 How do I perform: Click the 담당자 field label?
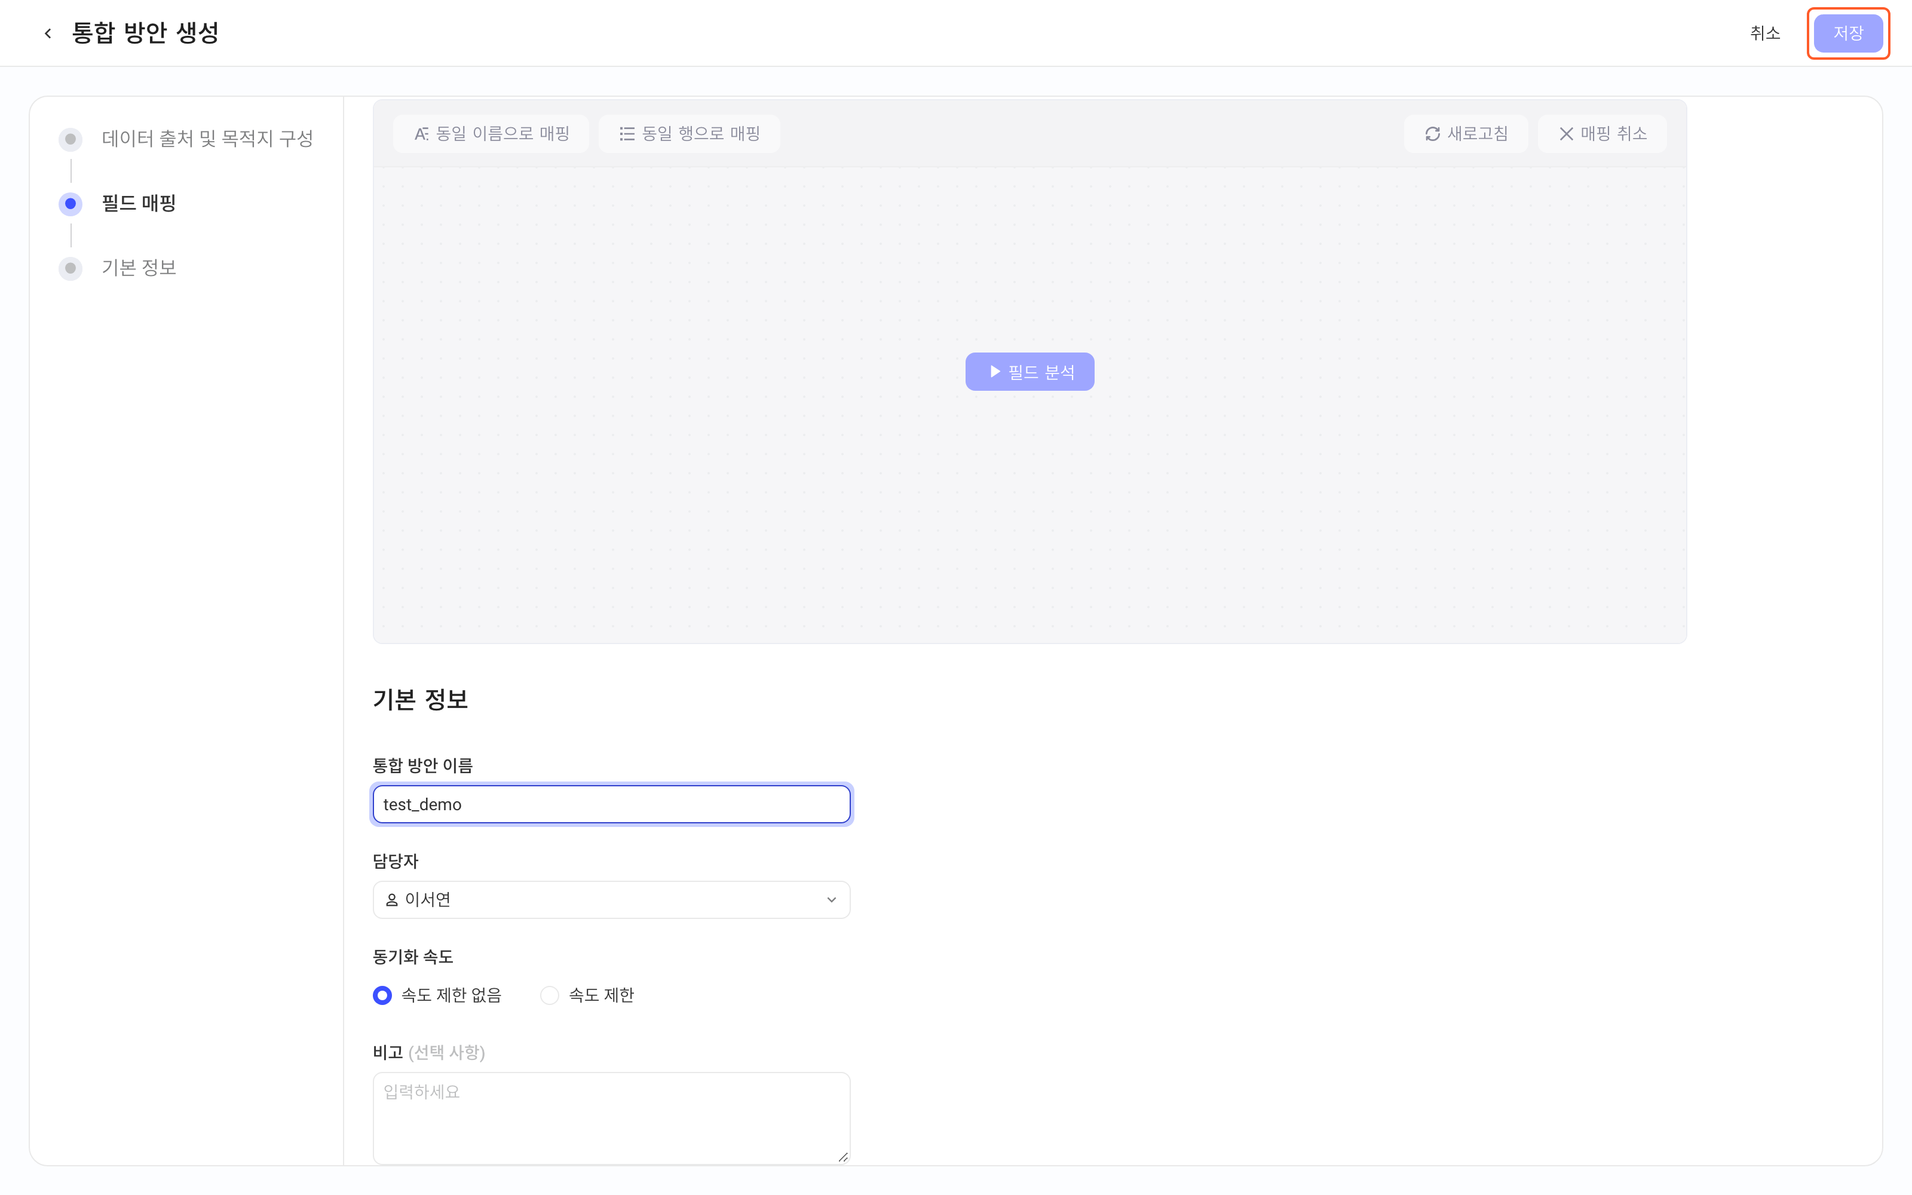tap(396, 862)
